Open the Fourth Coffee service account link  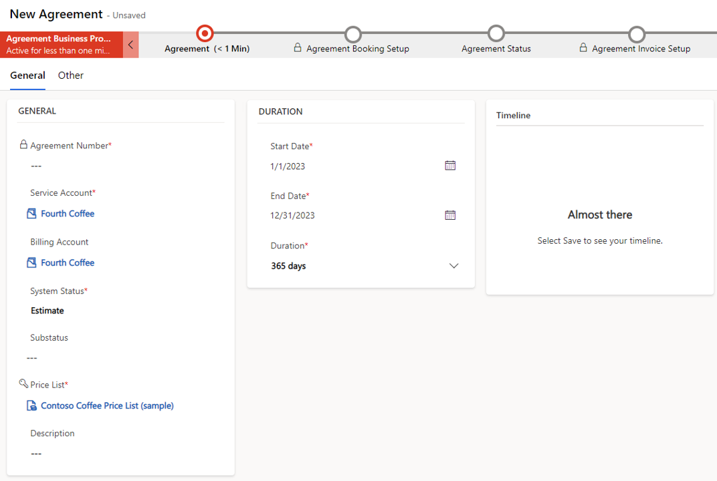[67, 212]
